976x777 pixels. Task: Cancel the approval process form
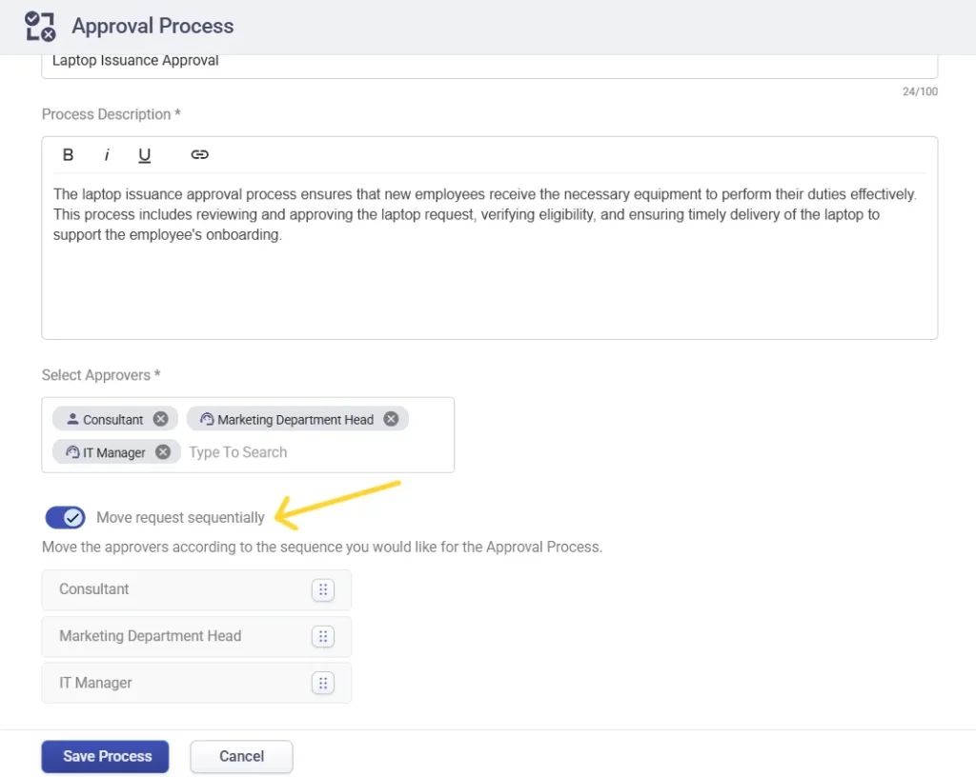pyautogui.click(x=241, y=756)
